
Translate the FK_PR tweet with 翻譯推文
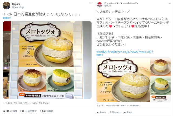[100, 55]
